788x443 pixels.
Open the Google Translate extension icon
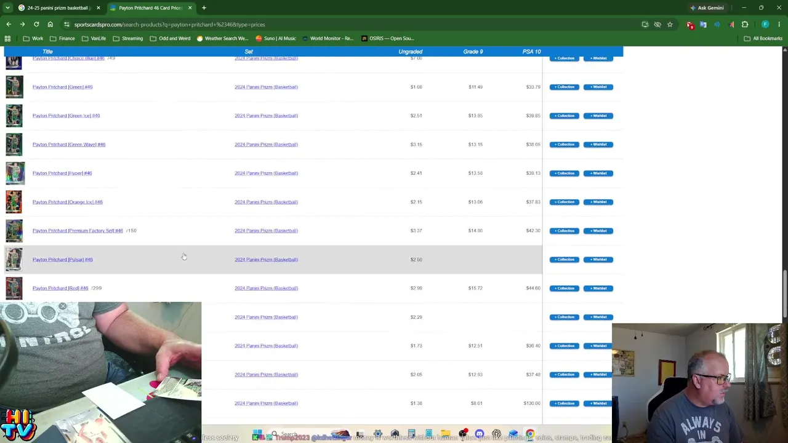[704, 25]
